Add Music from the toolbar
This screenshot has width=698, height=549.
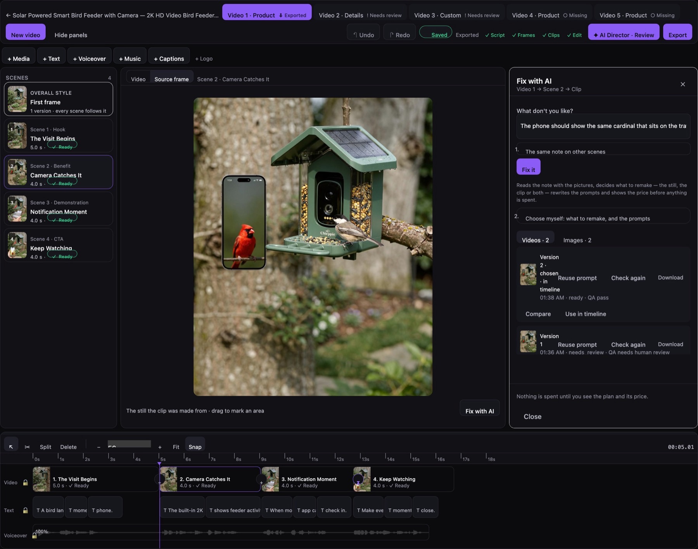coord(130,55)
